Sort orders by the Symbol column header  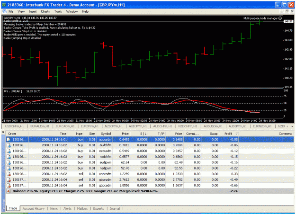[104, 134]
